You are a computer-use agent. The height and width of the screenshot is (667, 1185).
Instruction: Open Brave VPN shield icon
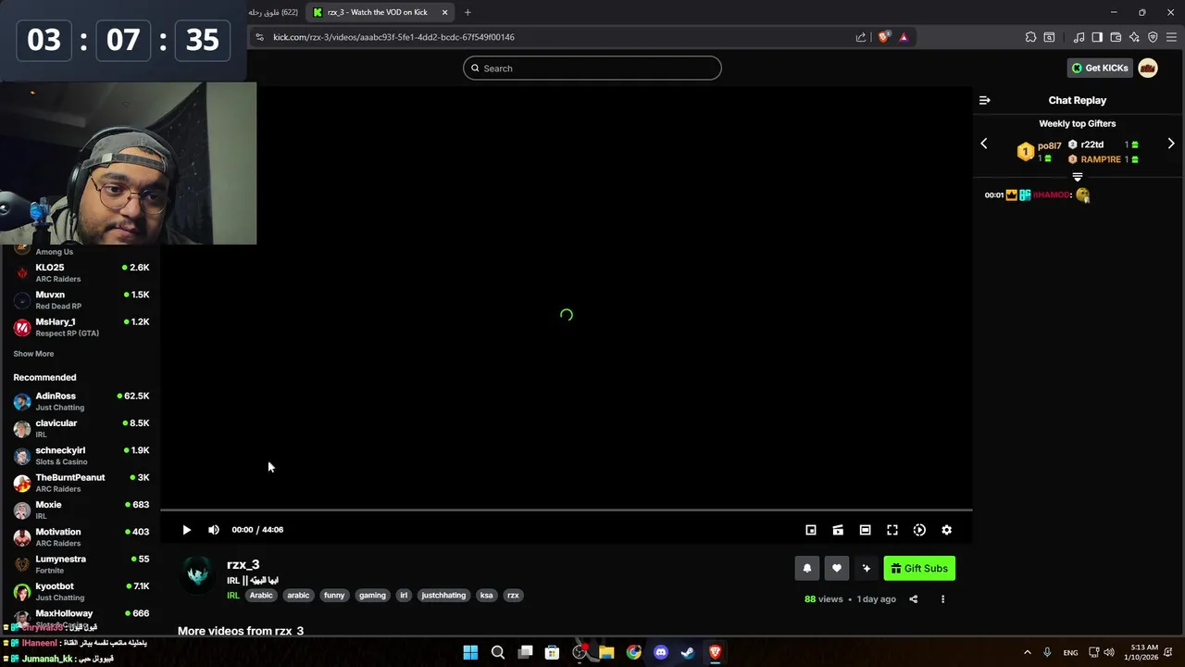[1153, 37]
